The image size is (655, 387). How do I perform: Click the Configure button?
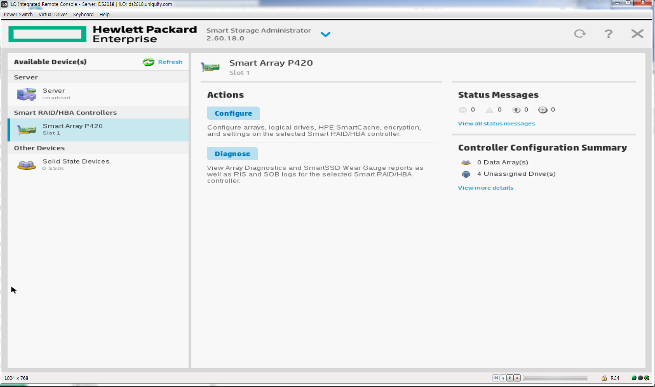[x=233, y=113]
